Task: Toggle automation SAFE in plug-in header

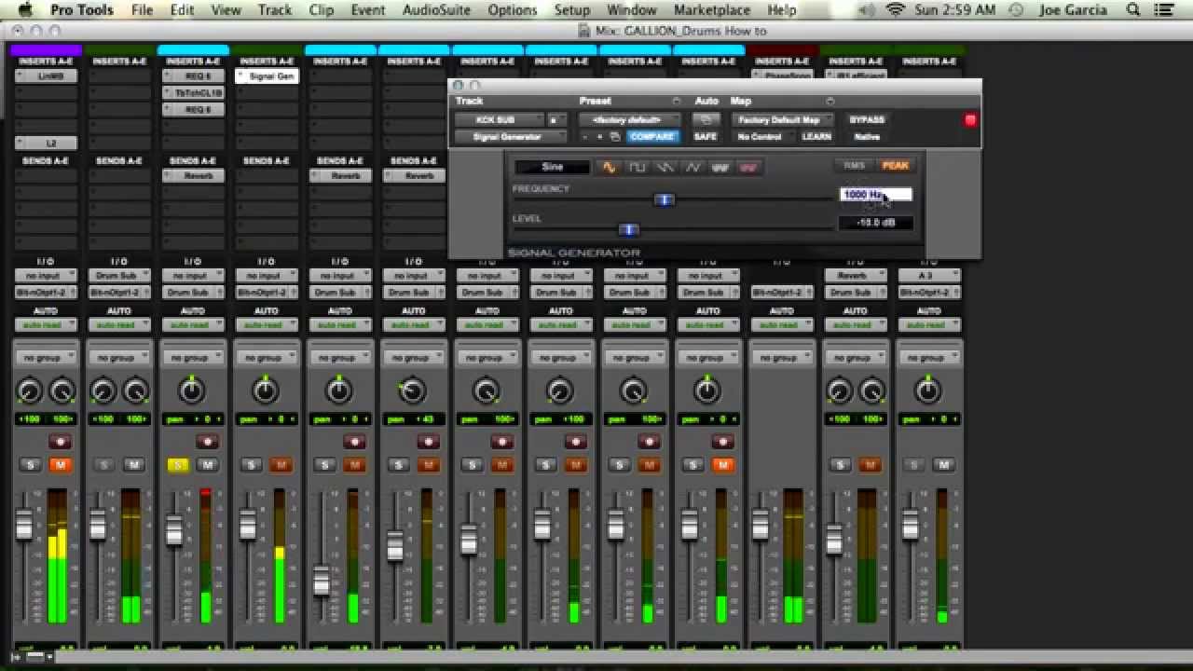Action: click(706, 137)
